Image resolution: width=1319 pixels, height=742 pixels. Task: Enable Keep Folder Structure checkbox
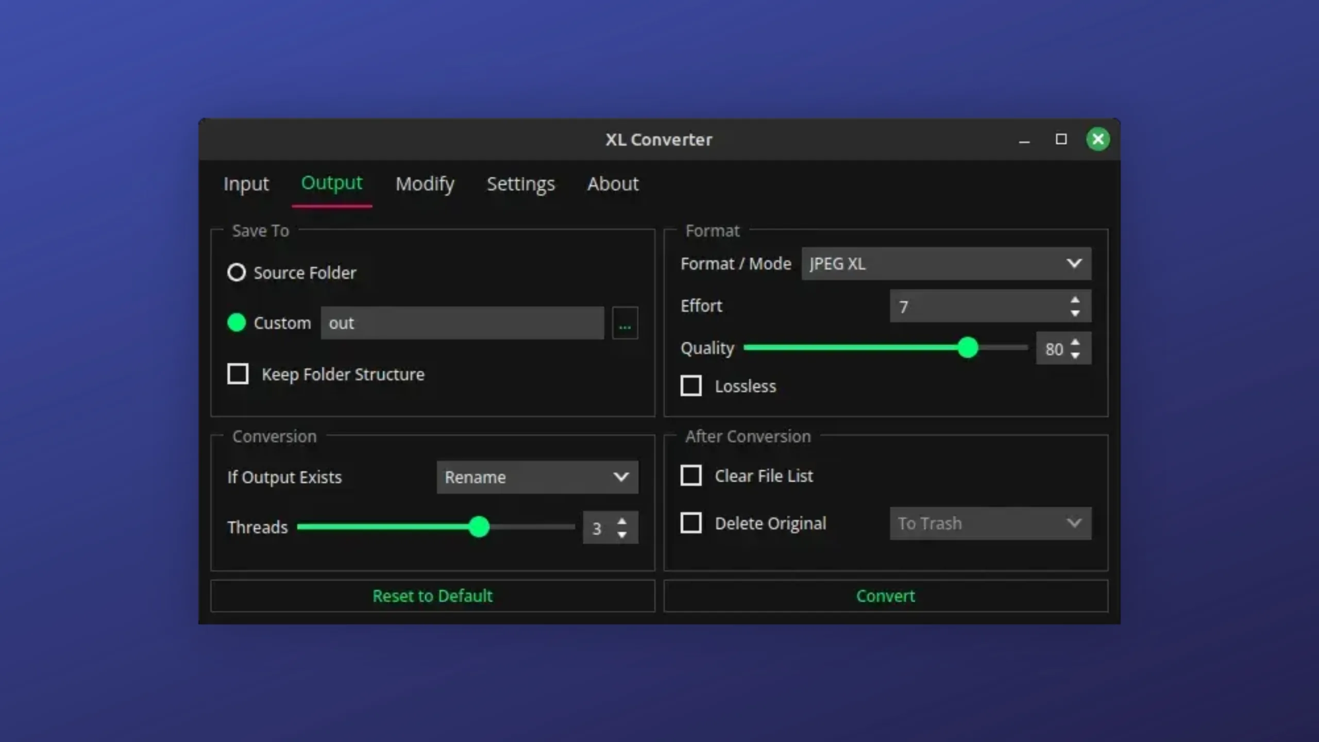pyautogui.click(x=238, y=374)
